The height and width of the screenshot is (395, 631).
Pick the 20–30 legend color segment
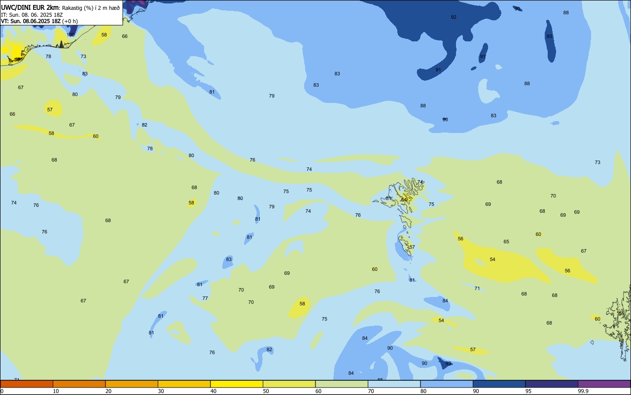[132, 384]
